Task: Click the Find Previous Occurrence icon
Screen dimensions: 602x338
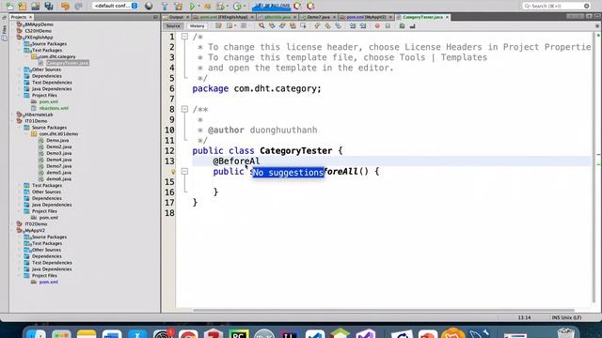Action: pyautogui.click(x=272, y=26)
